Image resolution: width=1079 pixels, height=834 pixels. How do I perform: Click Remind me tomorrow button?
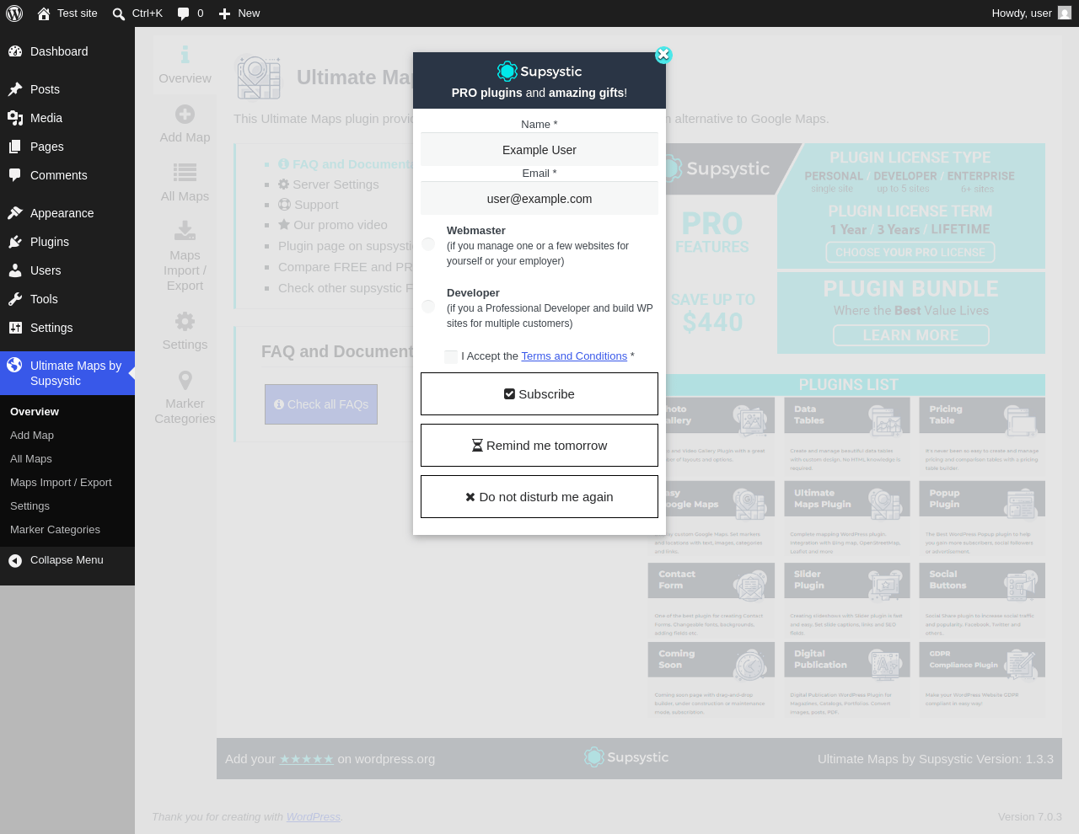[x=539, y=446]
